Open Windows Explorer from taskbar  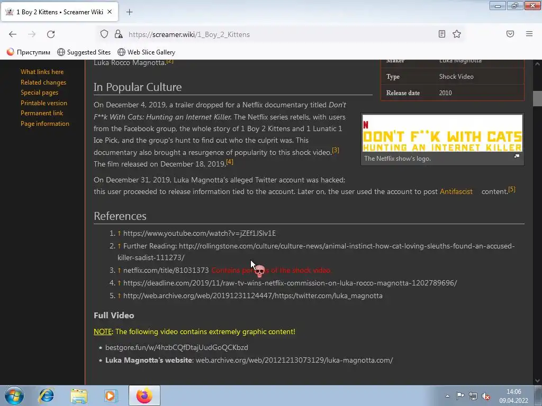point(79,395)
